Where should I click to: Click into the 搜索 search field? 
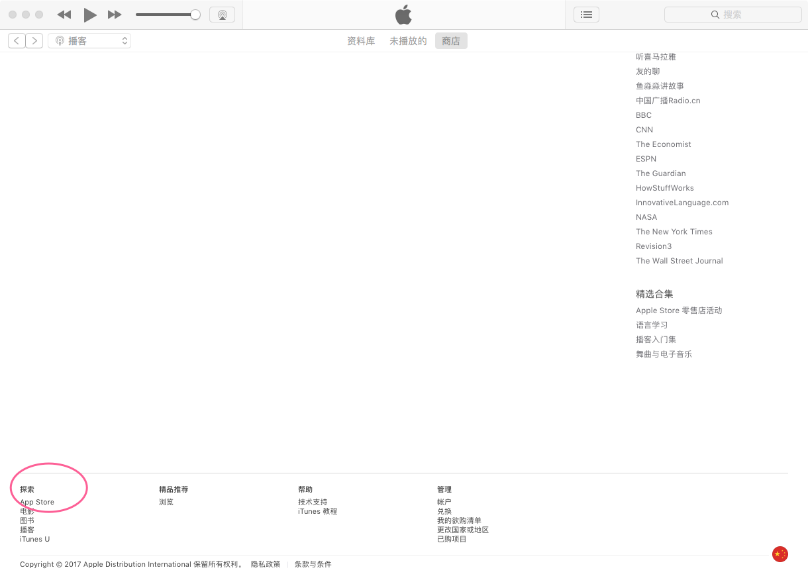pos(732,15)
